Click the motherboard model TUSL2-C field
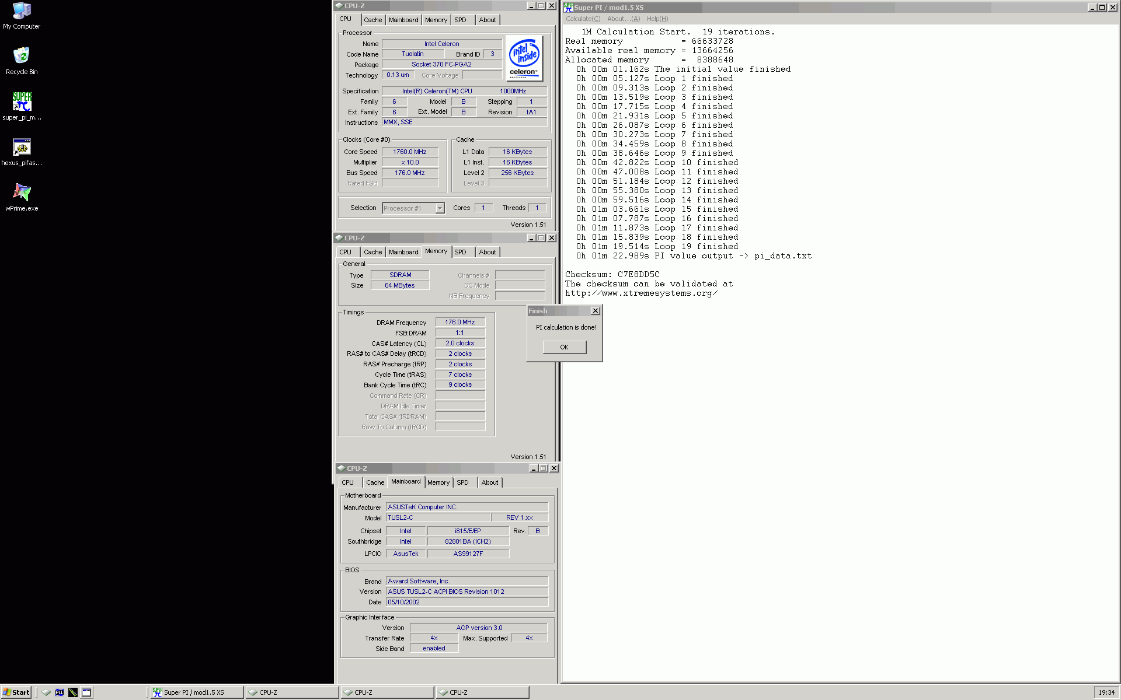The image size is (1121, 700). point(438,517)
